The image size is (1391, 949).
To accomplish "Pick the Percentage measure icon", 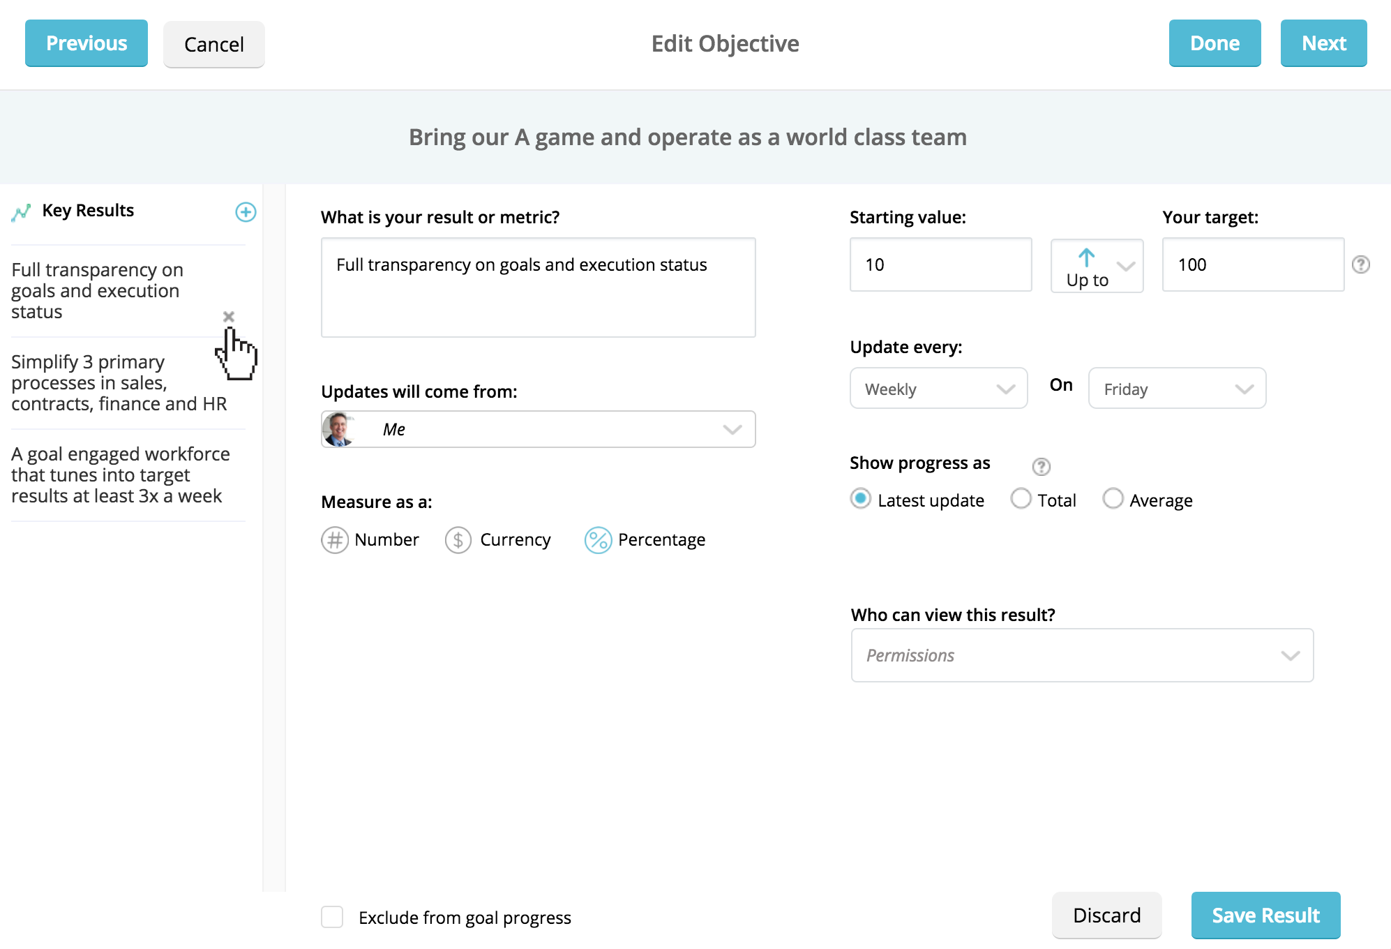I will pyautogui.click(x=598, y=540).
